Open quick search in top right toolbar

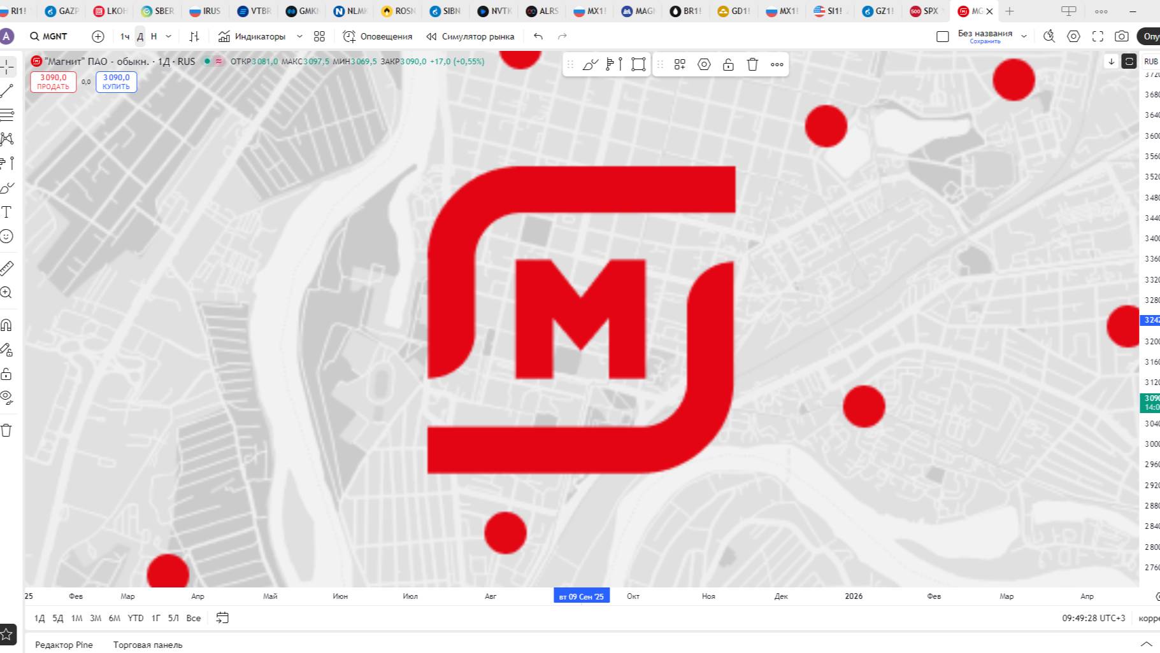click(x=1049, y=36)
